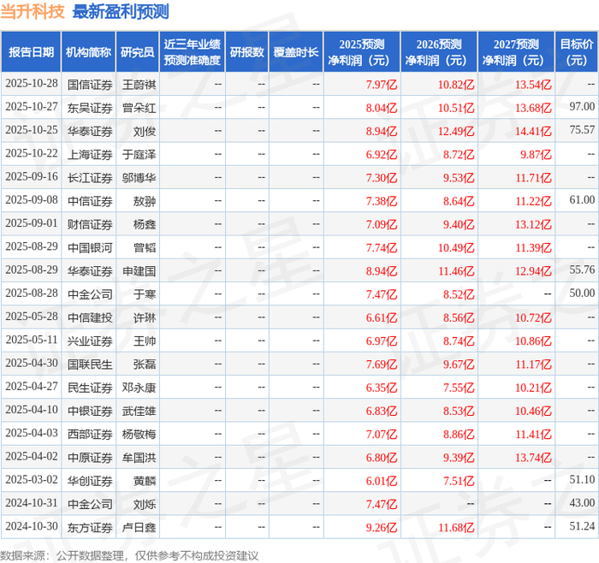Click 东吴证券 institution cell
This screenshot has width=599, height=563.
click(90, 108)
